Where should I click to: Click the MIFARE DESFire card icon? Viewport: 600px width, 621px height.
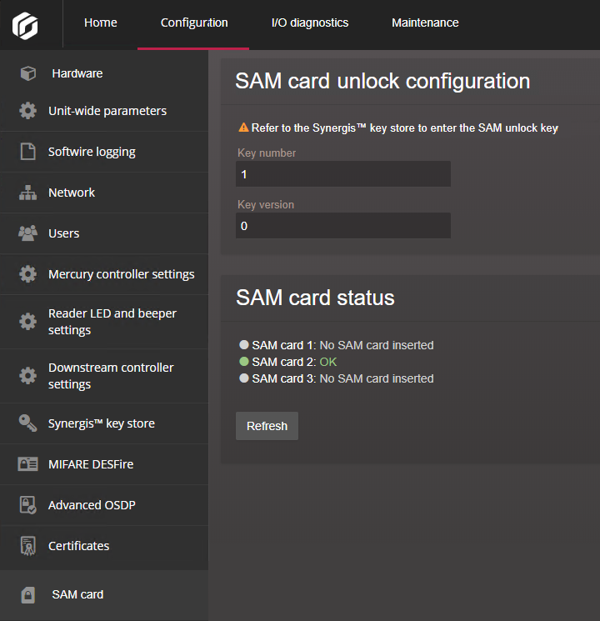pyautogui.click(x=27, y=463)
